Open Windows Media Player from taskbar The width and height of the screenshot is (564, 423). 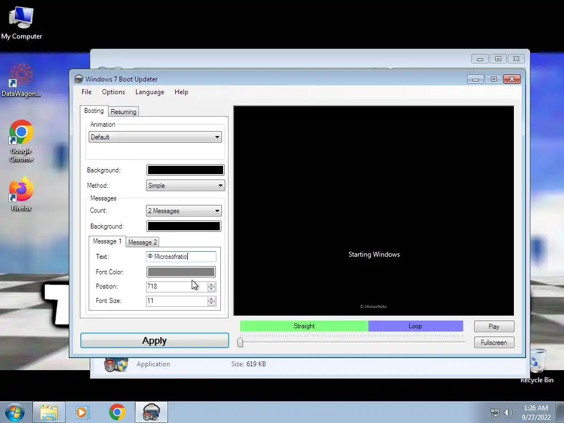(x=82, y=412)
